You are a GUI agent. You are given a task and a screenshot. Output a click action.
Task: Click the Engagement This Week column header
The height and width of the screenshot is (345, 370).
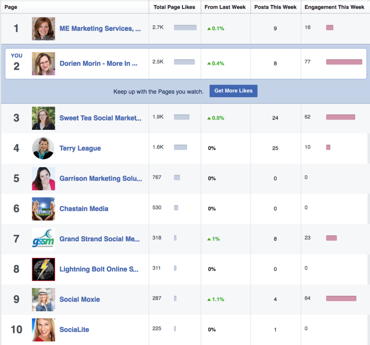tap(334, 7)
